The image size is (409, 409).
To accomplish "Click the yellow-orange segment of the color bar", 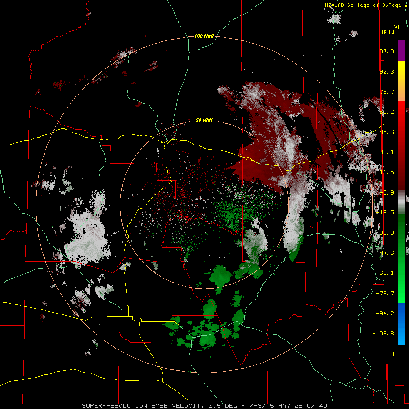I will pos(401,81).
